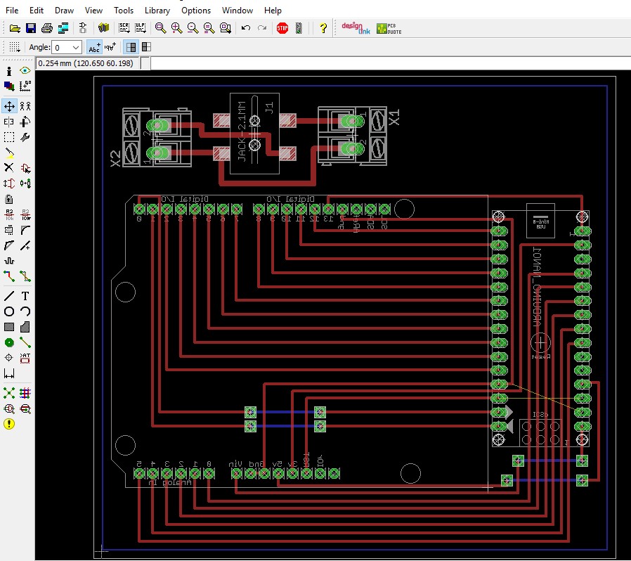Image resolution: width=631 pixels, height=561 pixels.
Task: Select the Text tool
Action: point(25,296)
